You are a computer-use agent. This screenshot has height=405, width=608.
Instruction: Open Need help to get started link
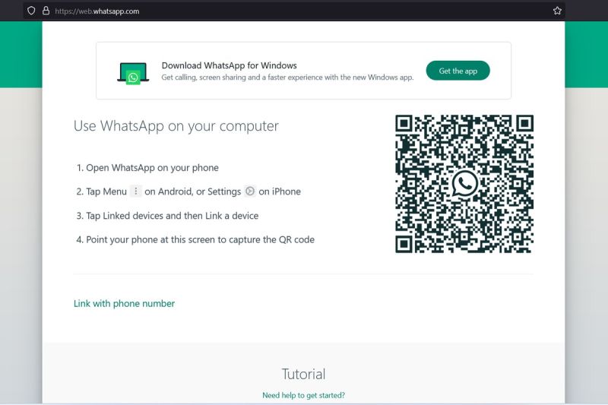click(x=303, y=395)
